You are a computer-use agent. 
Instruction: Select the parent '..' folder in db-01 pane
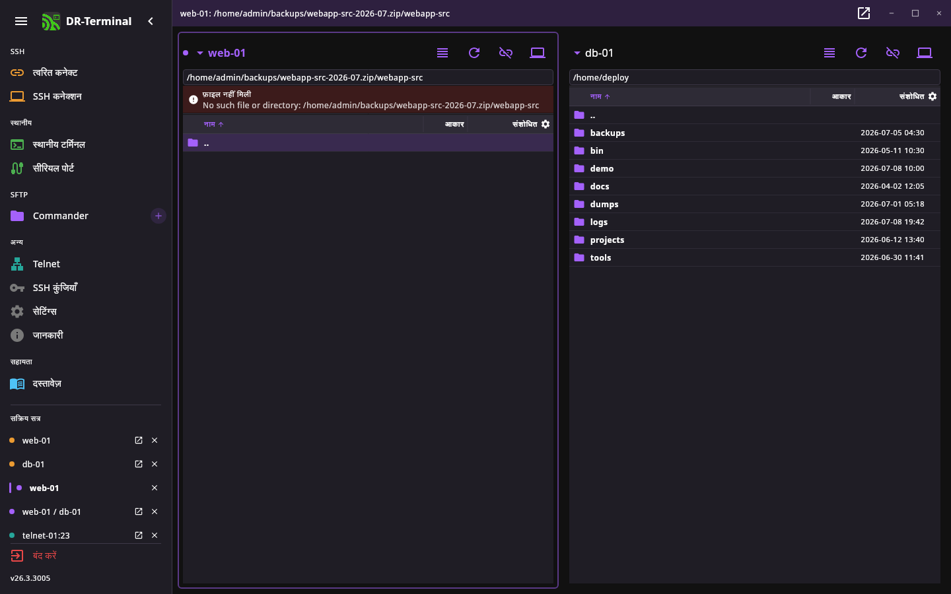(755, 115)
